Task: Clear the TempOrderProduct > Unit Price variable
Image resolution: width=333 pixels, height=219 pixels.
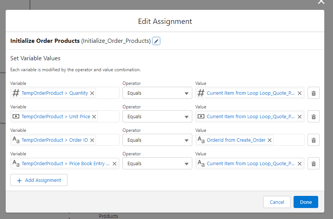Action: coord(94,117)
